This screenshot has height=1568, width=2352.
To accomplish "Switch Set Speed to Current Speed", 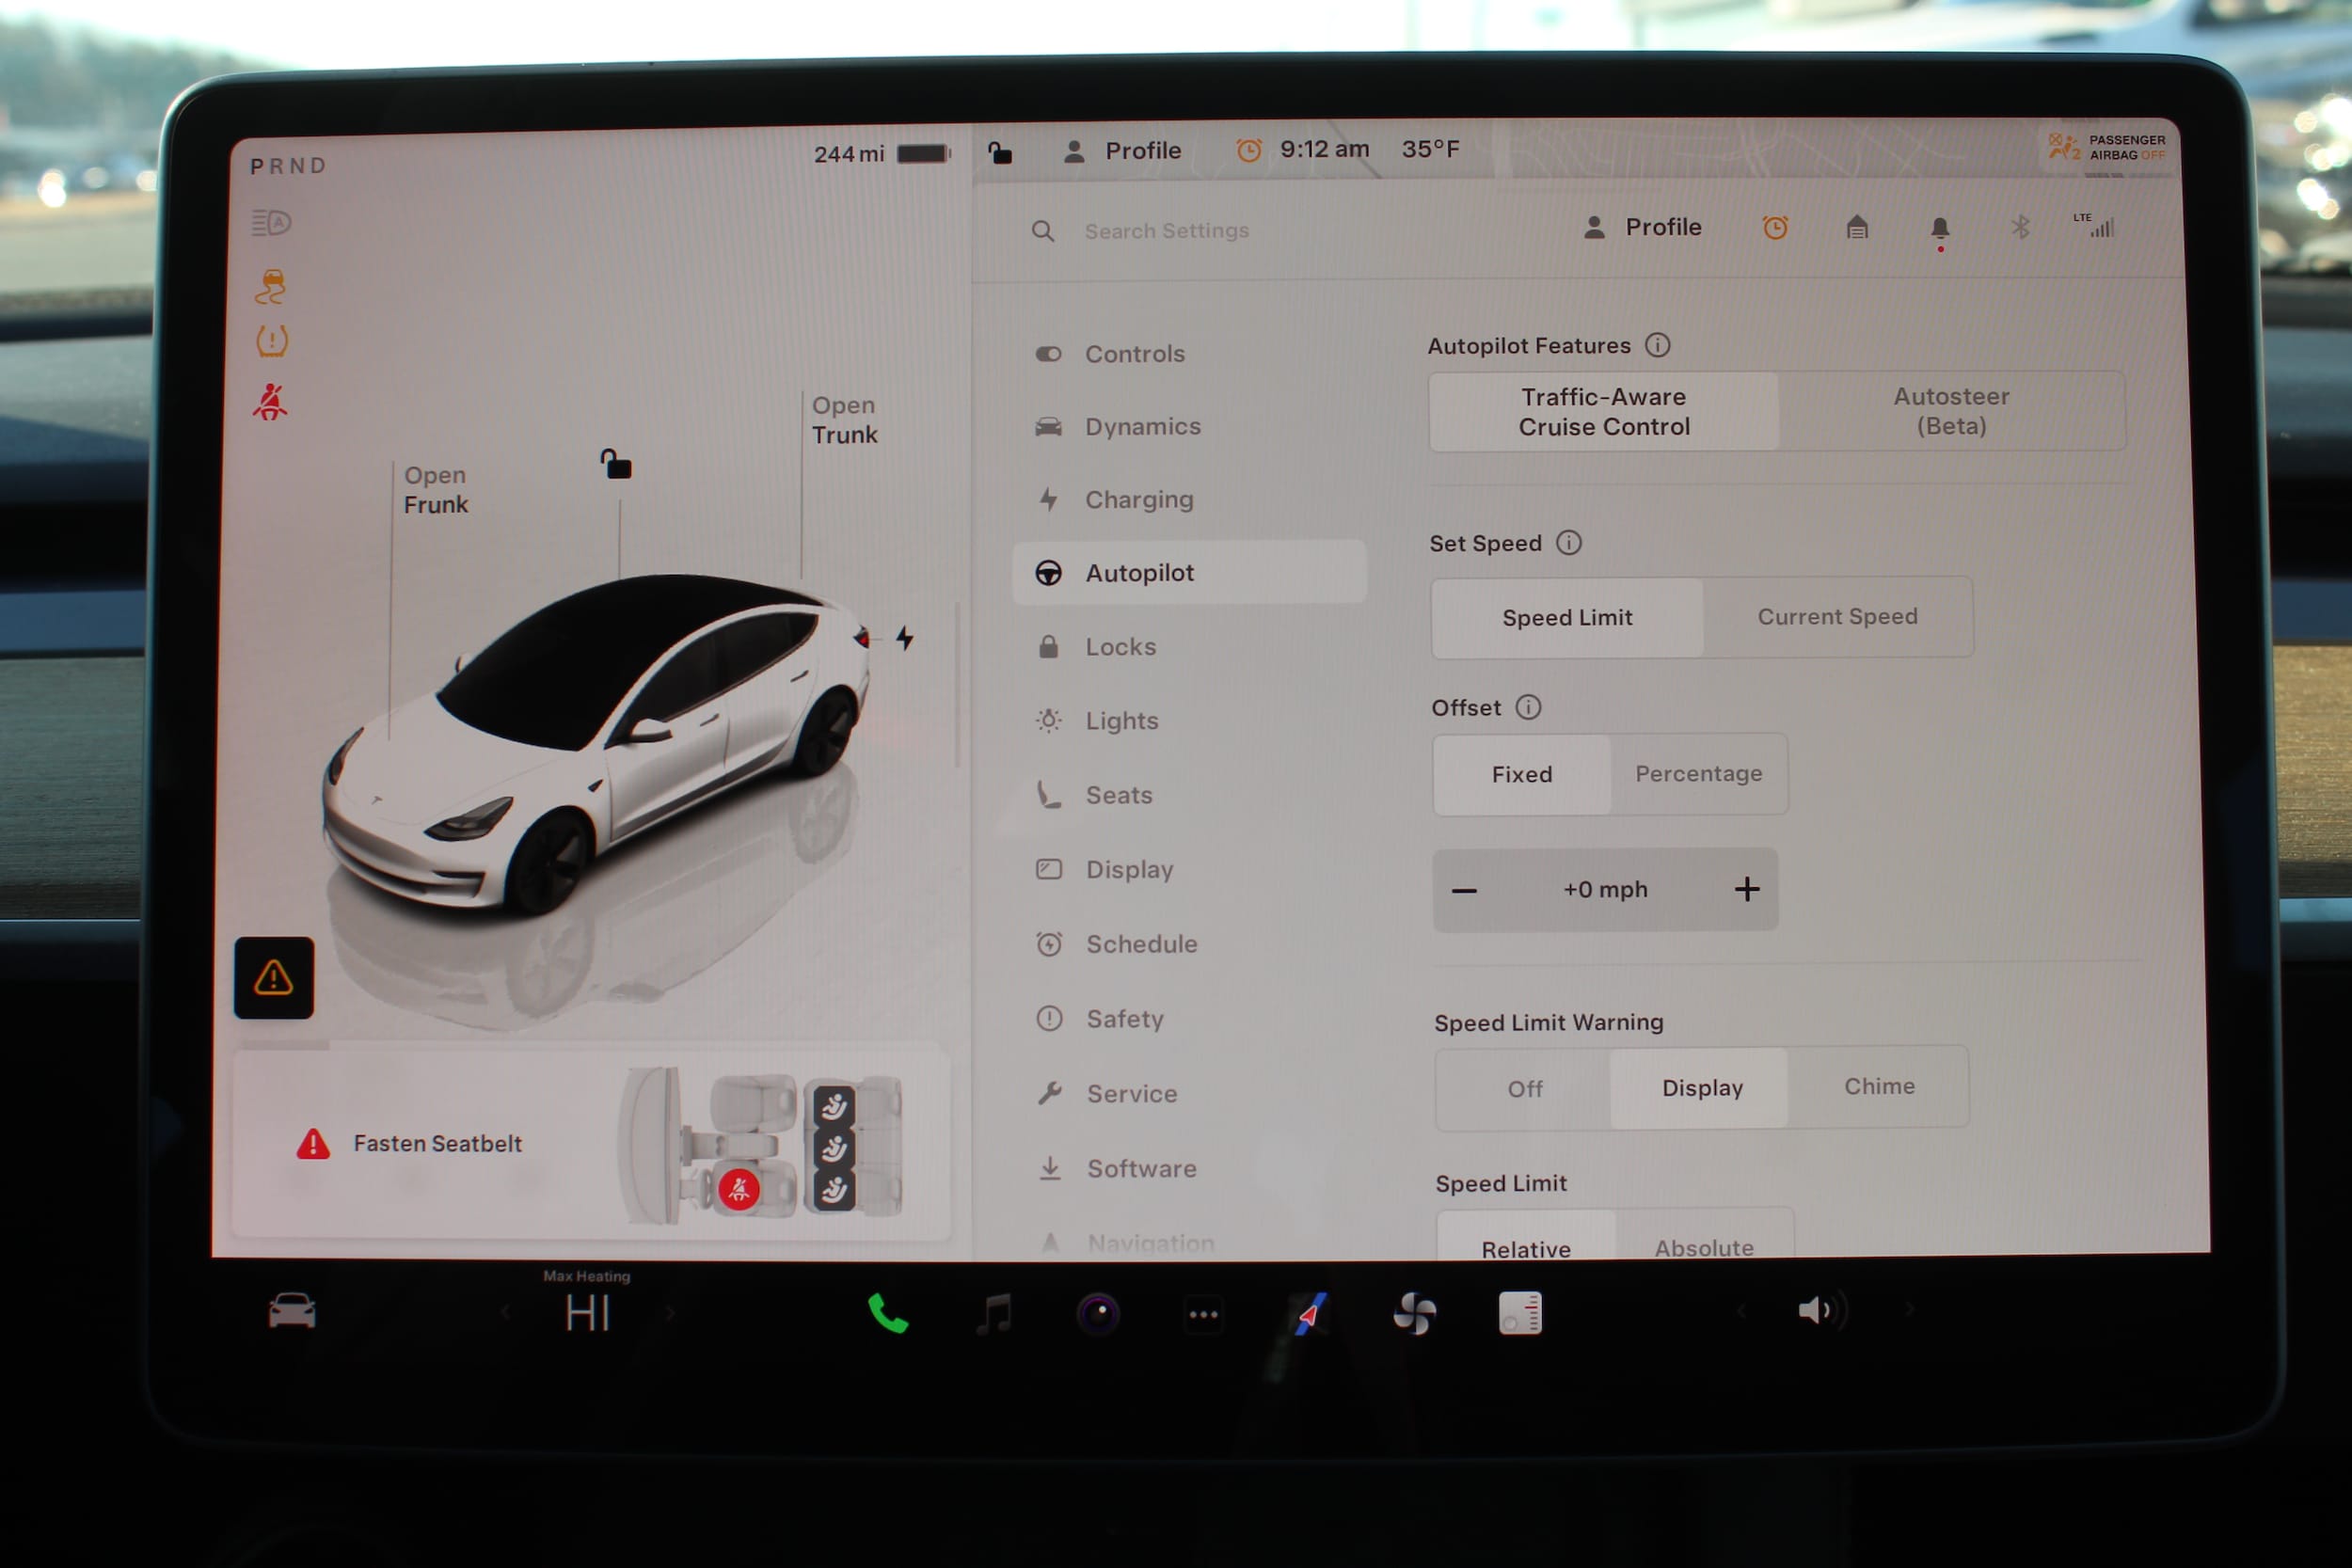I will pos(1837,617).
